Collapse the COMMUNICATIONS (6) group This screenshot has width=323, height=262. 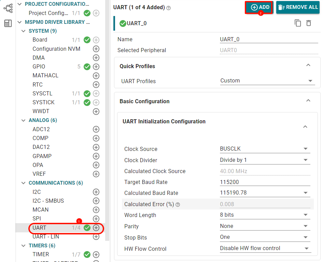click(x=24, y=183)
